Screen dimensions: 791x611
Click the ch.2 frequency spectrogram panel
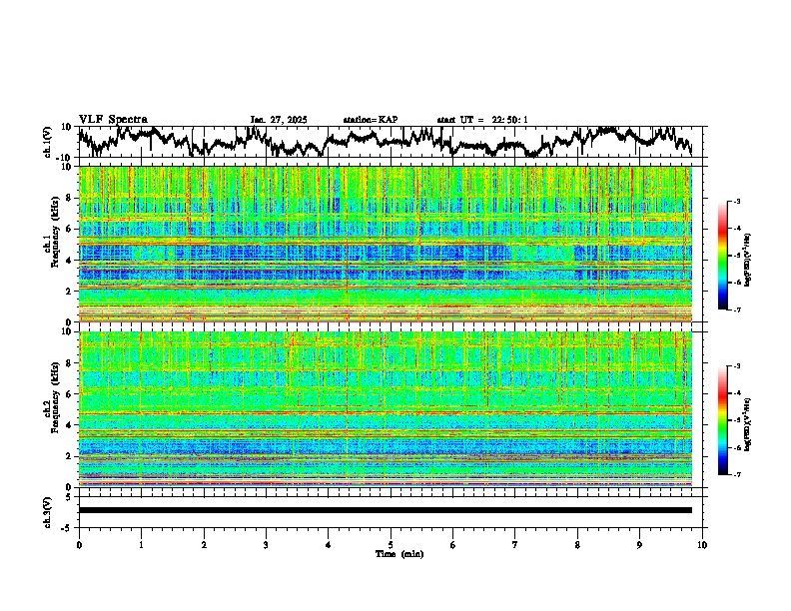tap(386, 409)
